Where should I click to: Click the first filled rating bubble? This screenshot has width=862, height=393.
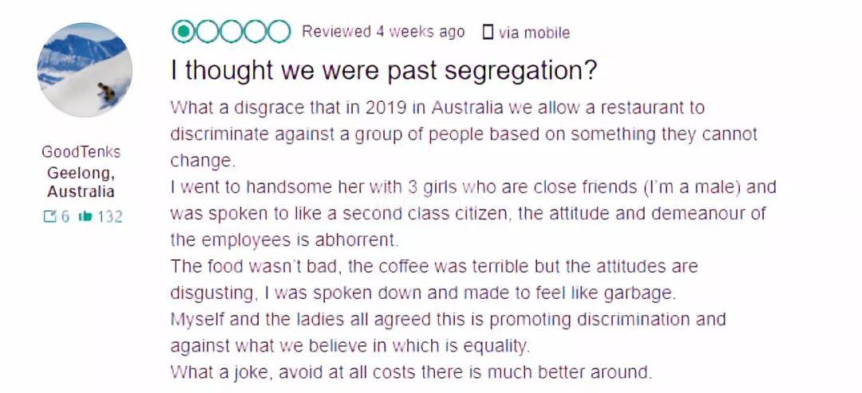tap(183, 32)
